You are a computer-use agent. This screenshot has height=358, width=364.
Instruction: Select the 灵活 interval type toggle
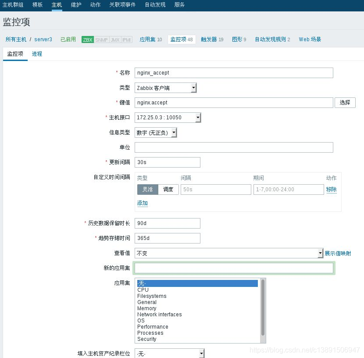click(148, 190)
